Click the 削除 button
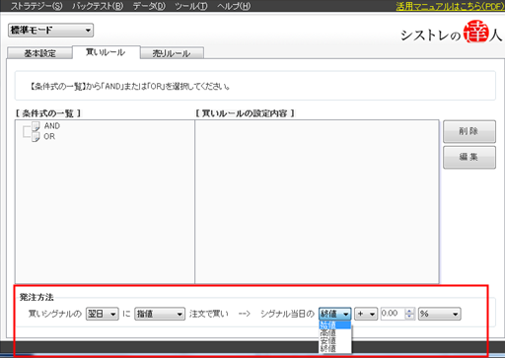 click(469, 131)
